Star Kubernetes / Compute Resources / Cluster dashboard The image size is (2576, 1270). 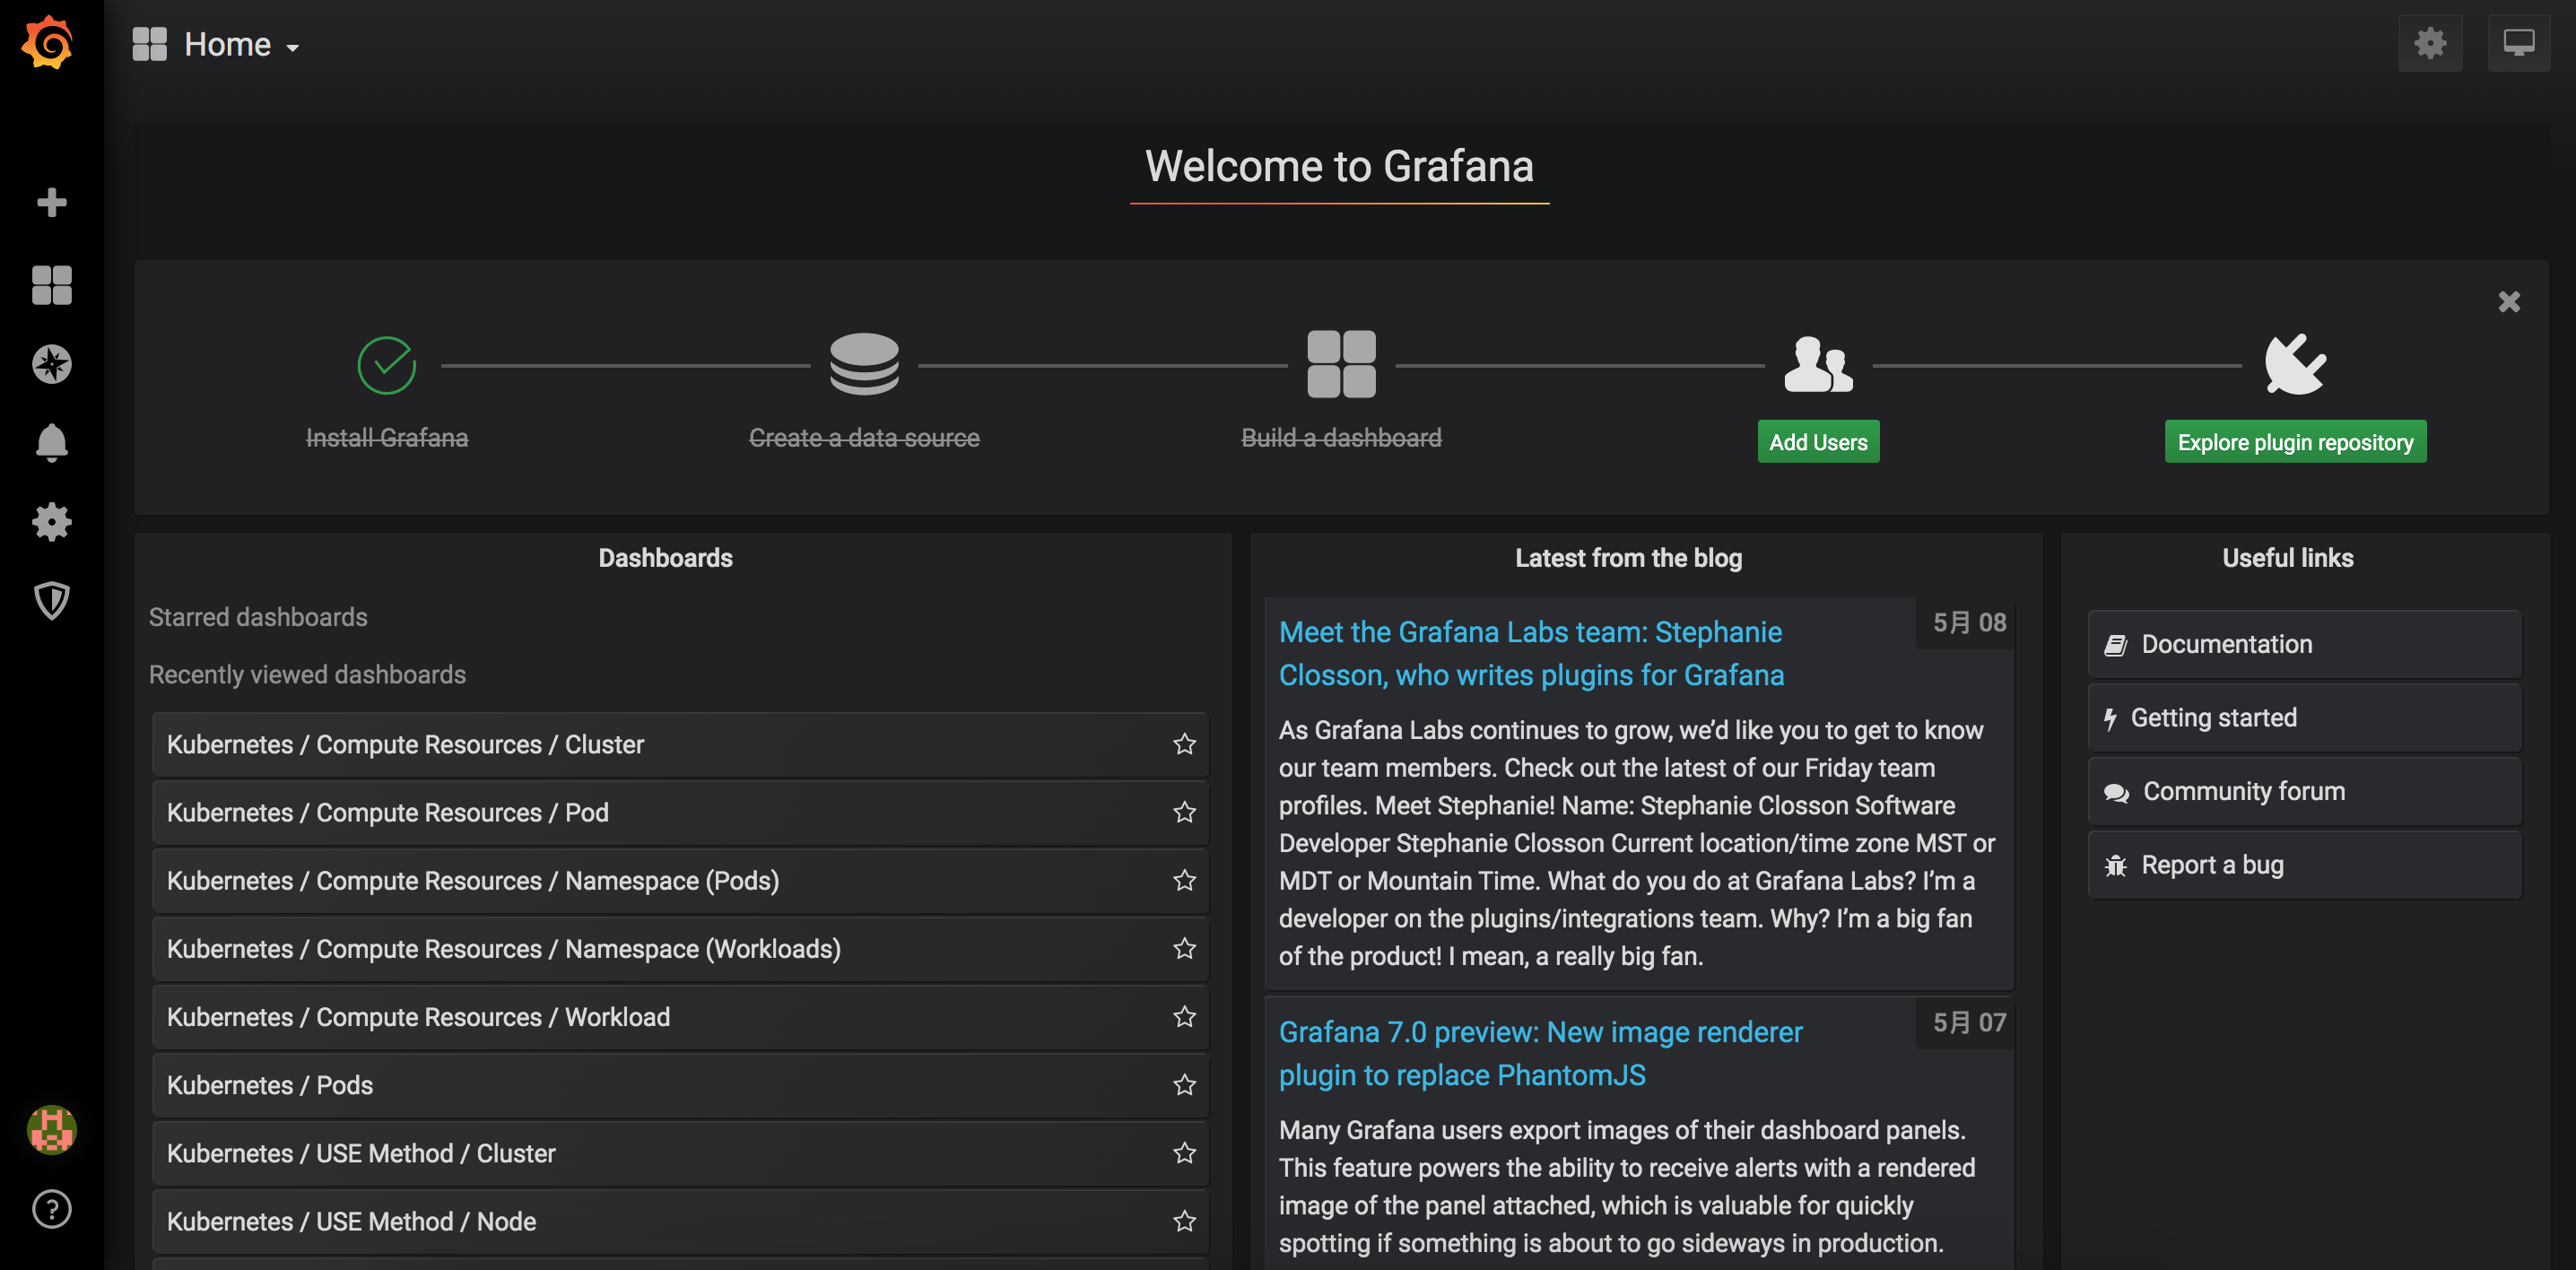point(1184,744)
